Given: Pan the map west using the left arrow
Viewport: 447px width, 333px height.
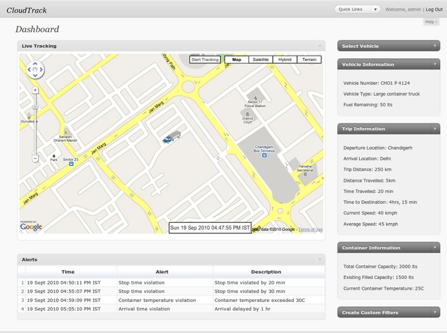Looking at the screenshot, I should coord(29,70).
